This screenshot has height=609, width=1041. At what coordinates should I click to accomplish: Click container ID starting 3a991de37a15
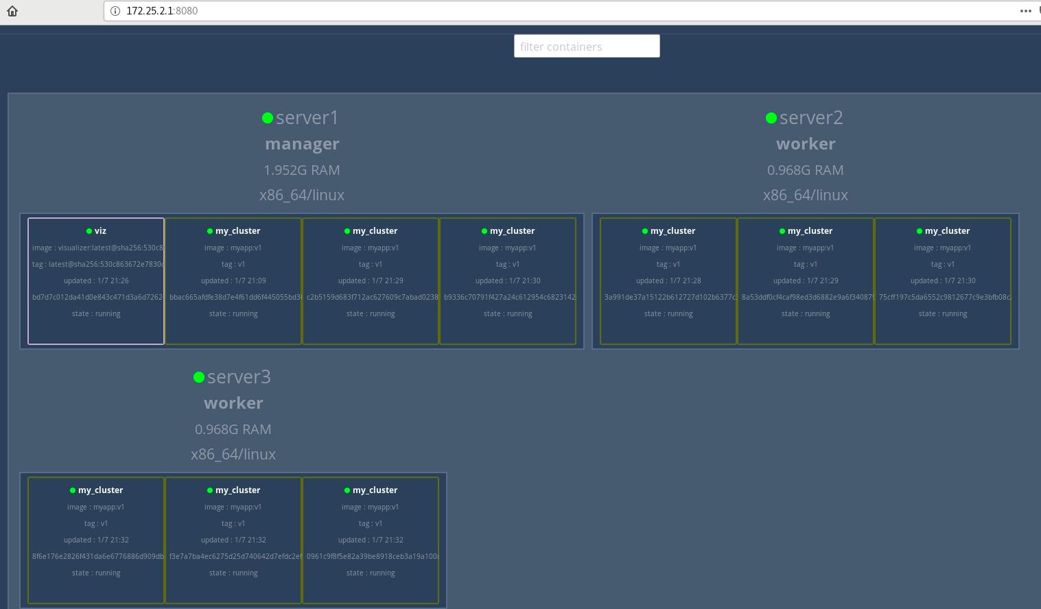point(670,297)
